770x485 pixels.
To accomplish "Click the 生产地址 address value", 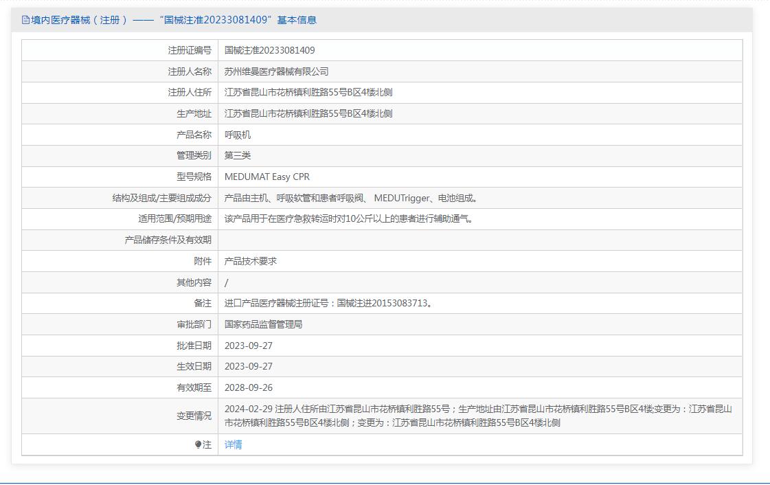I will click(308, 114).
